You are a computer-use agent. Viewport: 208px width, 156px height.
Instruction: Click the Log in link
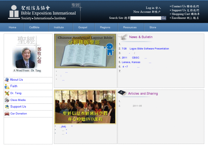[x=153, y=8]
